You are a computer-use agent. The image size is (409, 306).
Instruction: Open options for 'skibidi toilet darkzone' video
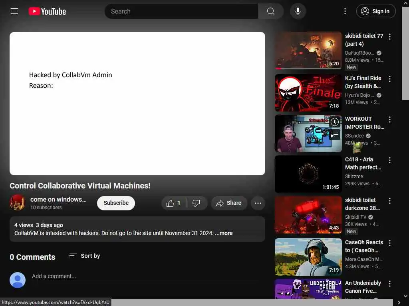[x=390, y=201]
